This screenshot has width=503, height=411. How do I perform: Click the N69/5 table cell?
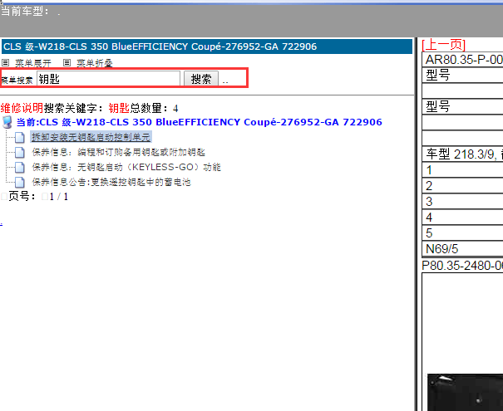point(462,249)
